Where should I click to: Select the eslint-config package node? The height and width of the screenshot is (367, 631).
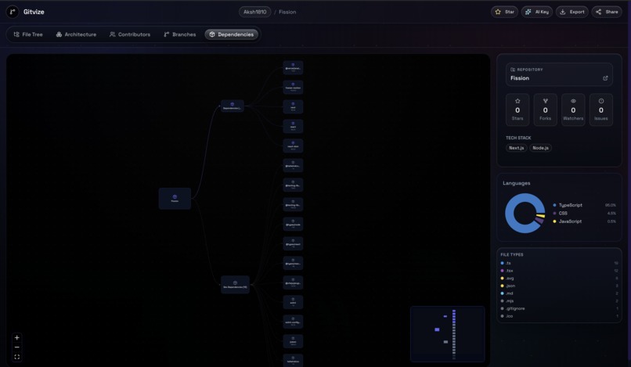click(293, 322)
